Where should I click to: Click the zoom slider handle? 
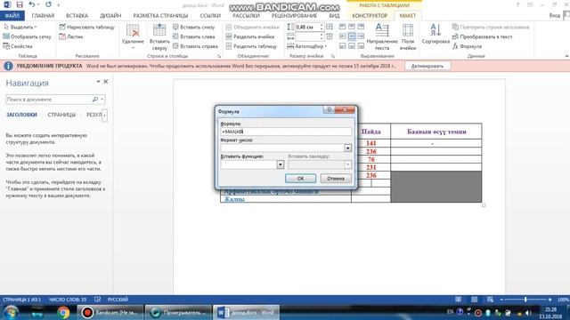tap(525, 300)
